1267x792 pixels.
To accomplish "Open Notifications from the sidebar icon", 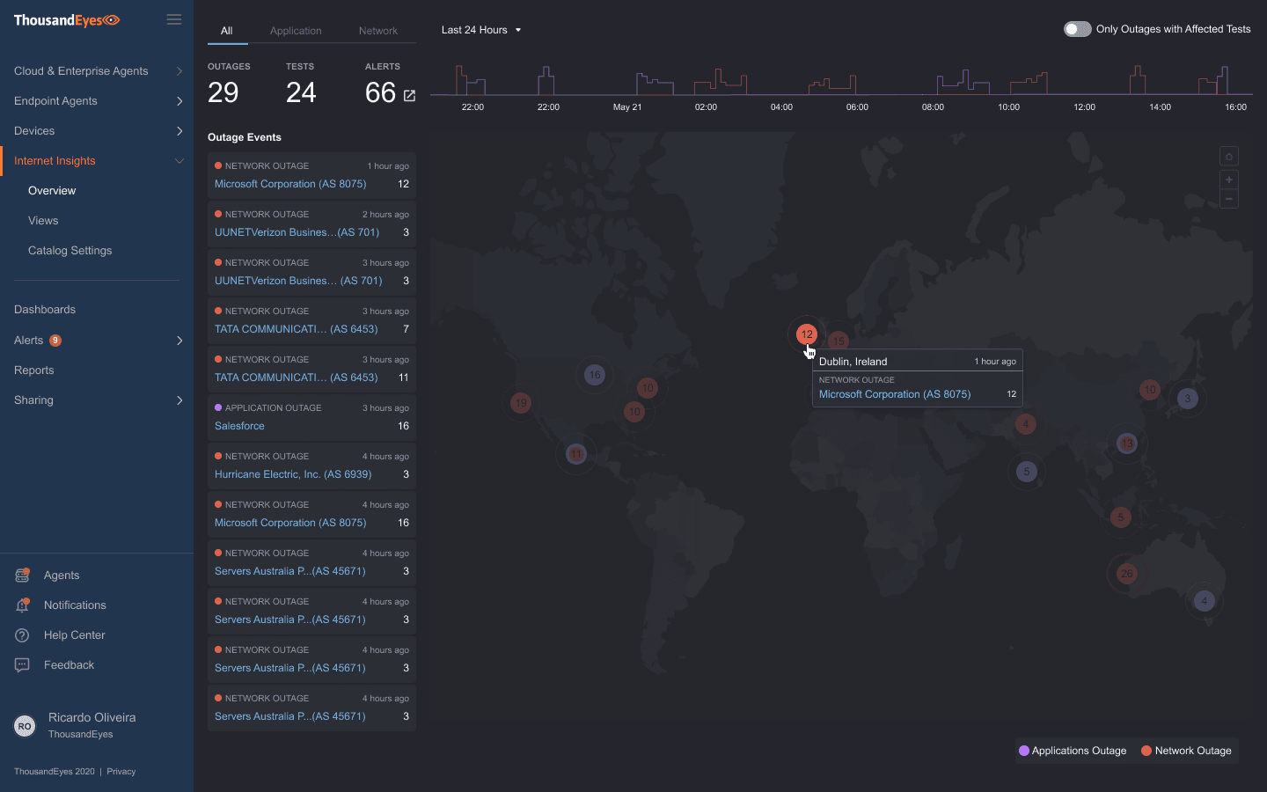I will click(22, 605).
